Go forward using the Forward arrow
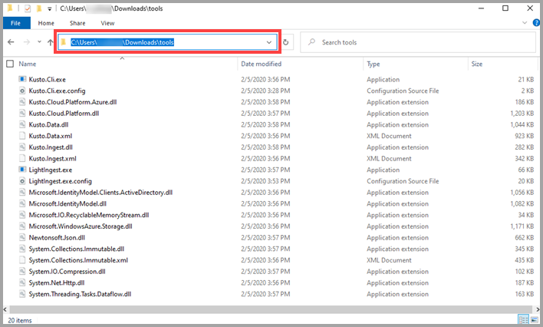The image size is (543, 327). pos(27,42)
